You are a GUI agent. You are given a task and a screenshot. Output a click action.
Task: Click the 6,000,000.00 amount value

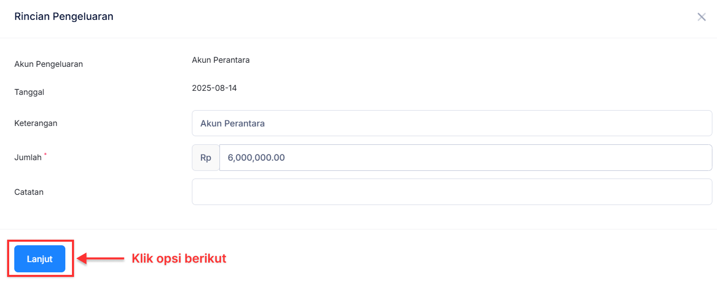(x=256, y=158)
